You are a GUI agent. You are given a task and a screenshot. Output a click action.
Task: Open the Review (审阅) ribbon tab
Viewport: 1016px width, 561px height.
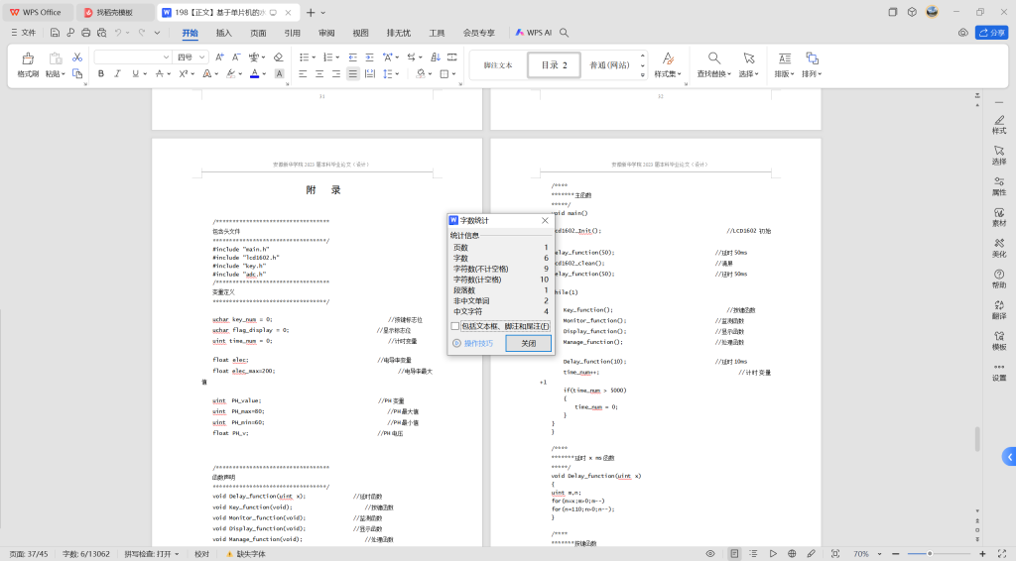point(326,33)
